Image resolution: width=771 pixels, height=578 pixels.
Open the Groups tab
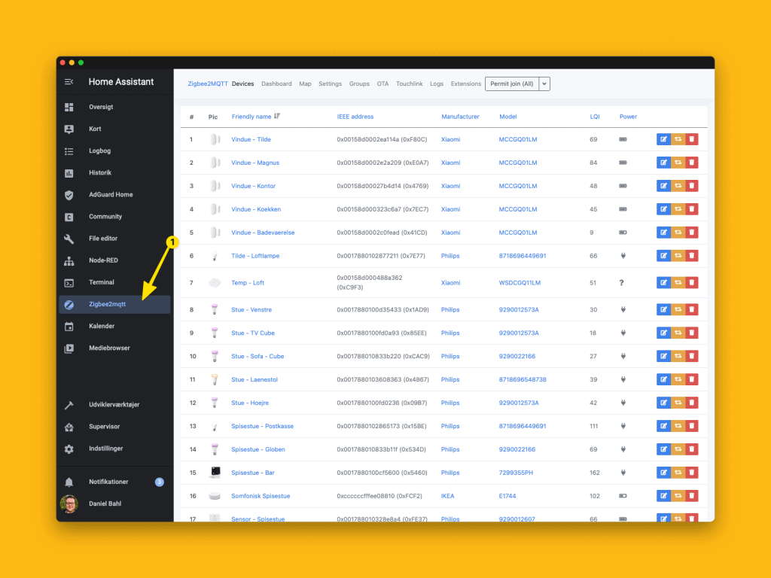(359, 84)
